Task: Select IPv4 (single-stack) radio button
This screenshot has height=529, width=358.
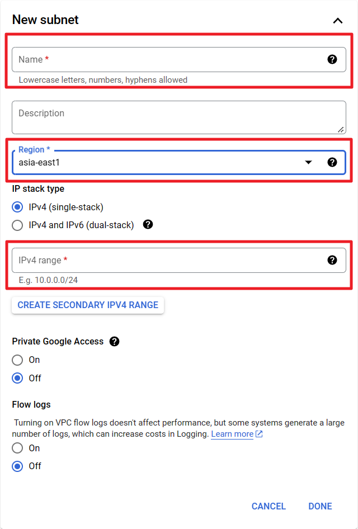Action: 18,207
